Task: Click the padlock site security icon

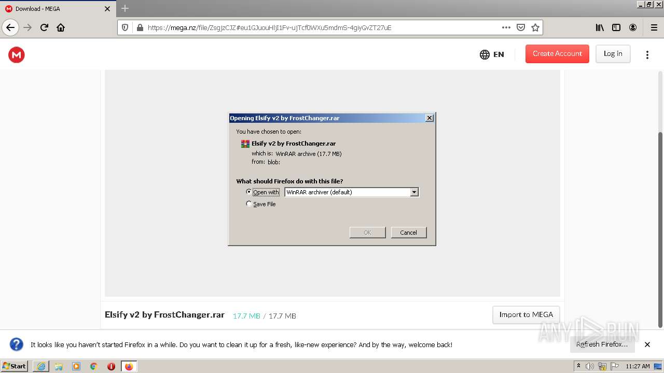Action: tap(139, 27)
